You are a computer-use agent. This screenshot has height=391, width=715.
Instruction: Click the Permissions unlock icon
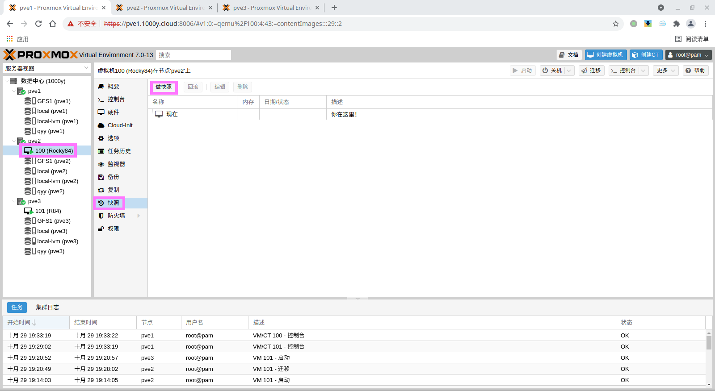(x=101, y=229)
